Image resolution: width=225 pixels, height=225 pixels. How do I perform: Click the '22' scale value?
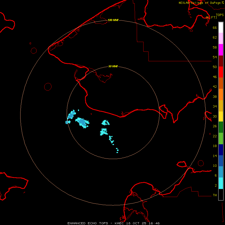215,136
